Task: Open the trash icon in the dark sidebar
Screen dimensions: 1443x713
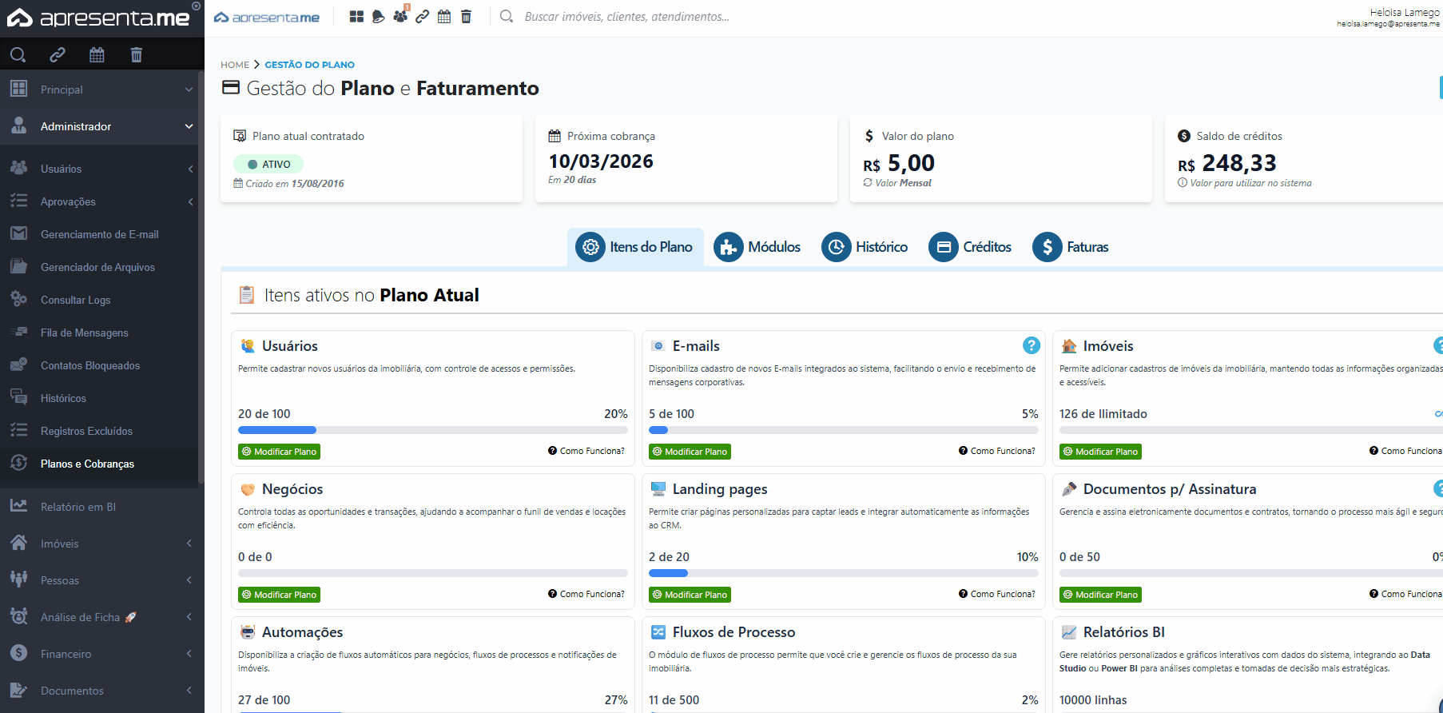Action: pos(136,54)
